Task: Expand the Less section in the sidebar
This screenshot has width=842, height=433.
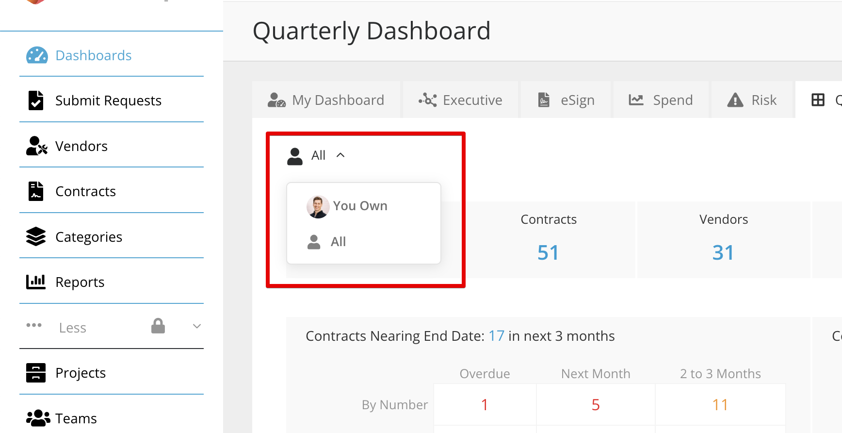Action: 196,326
